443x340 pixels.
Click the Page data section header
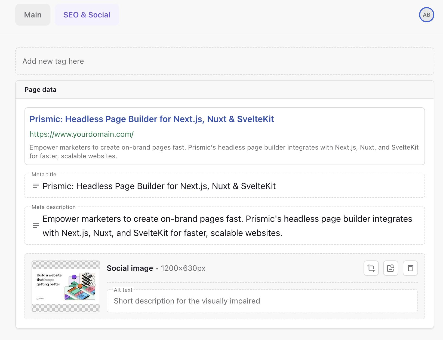click(40, 89)
